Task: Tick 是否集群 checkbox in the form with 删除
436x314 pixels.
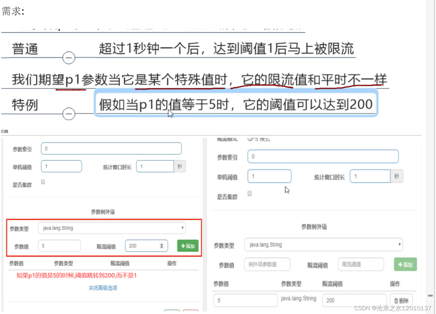Action: coord(250,193)
